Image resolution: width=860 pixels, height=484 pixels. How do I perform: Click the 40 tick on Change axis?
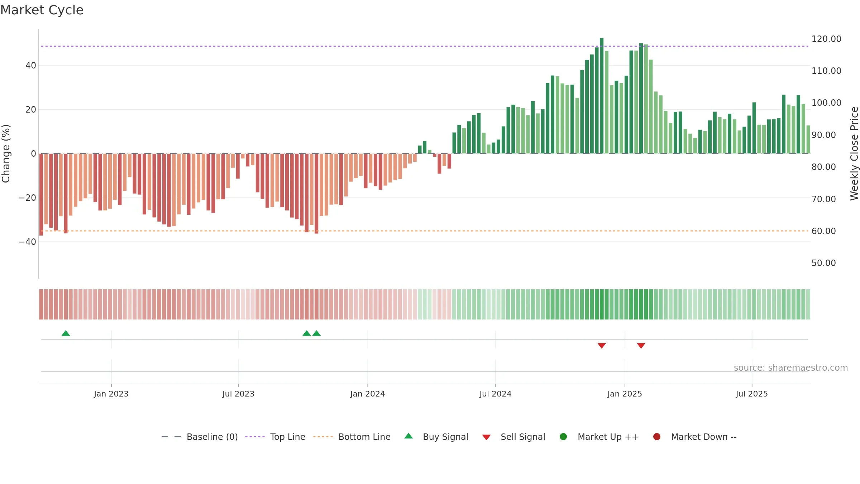(x=31, y=66)
